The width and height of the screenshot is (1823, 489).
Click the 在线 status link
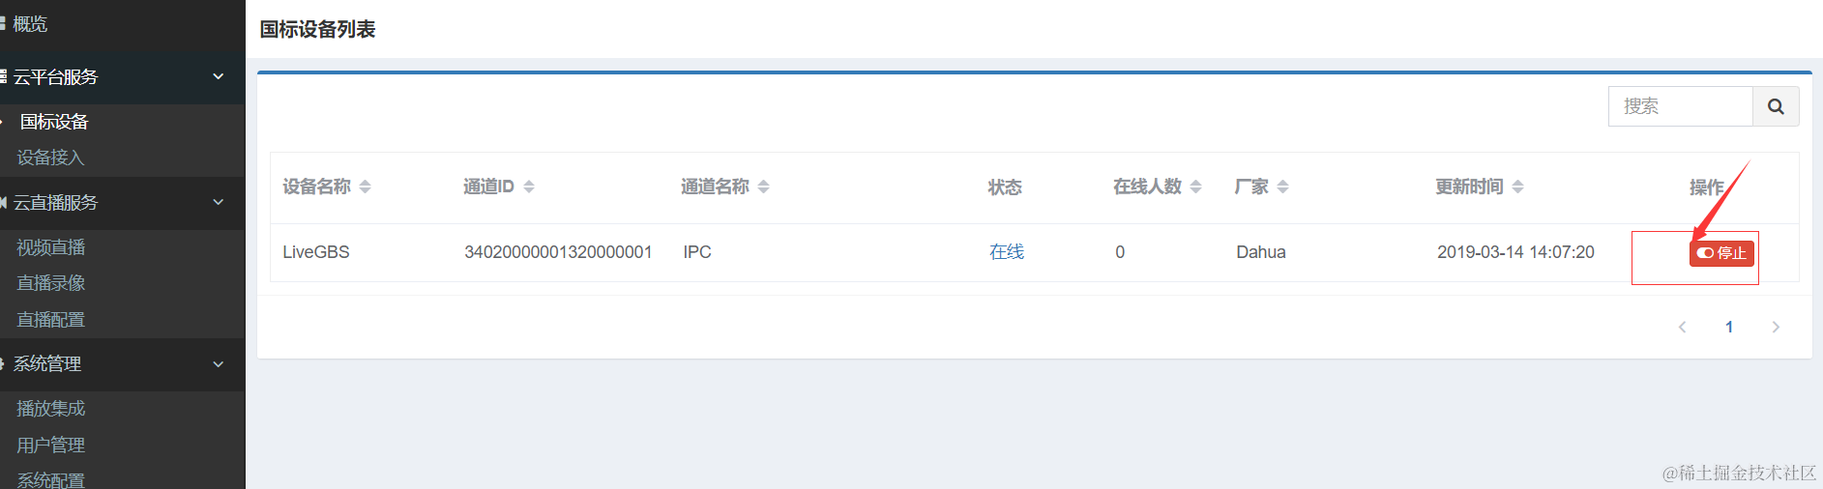(x=1007, y=252)
